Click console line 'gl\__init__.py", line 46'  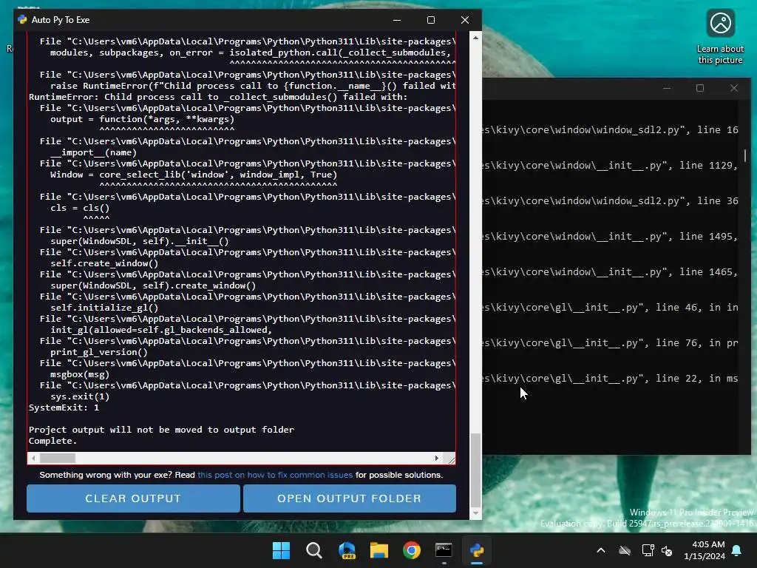click(610, 308)
